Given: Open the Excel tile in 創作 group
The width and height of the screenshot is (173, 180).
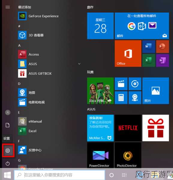Looking at the screenshot, I should [149, 60].
